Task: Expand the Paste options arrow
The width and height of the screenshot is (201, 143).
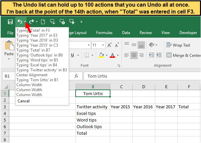Action: point(9,59)
